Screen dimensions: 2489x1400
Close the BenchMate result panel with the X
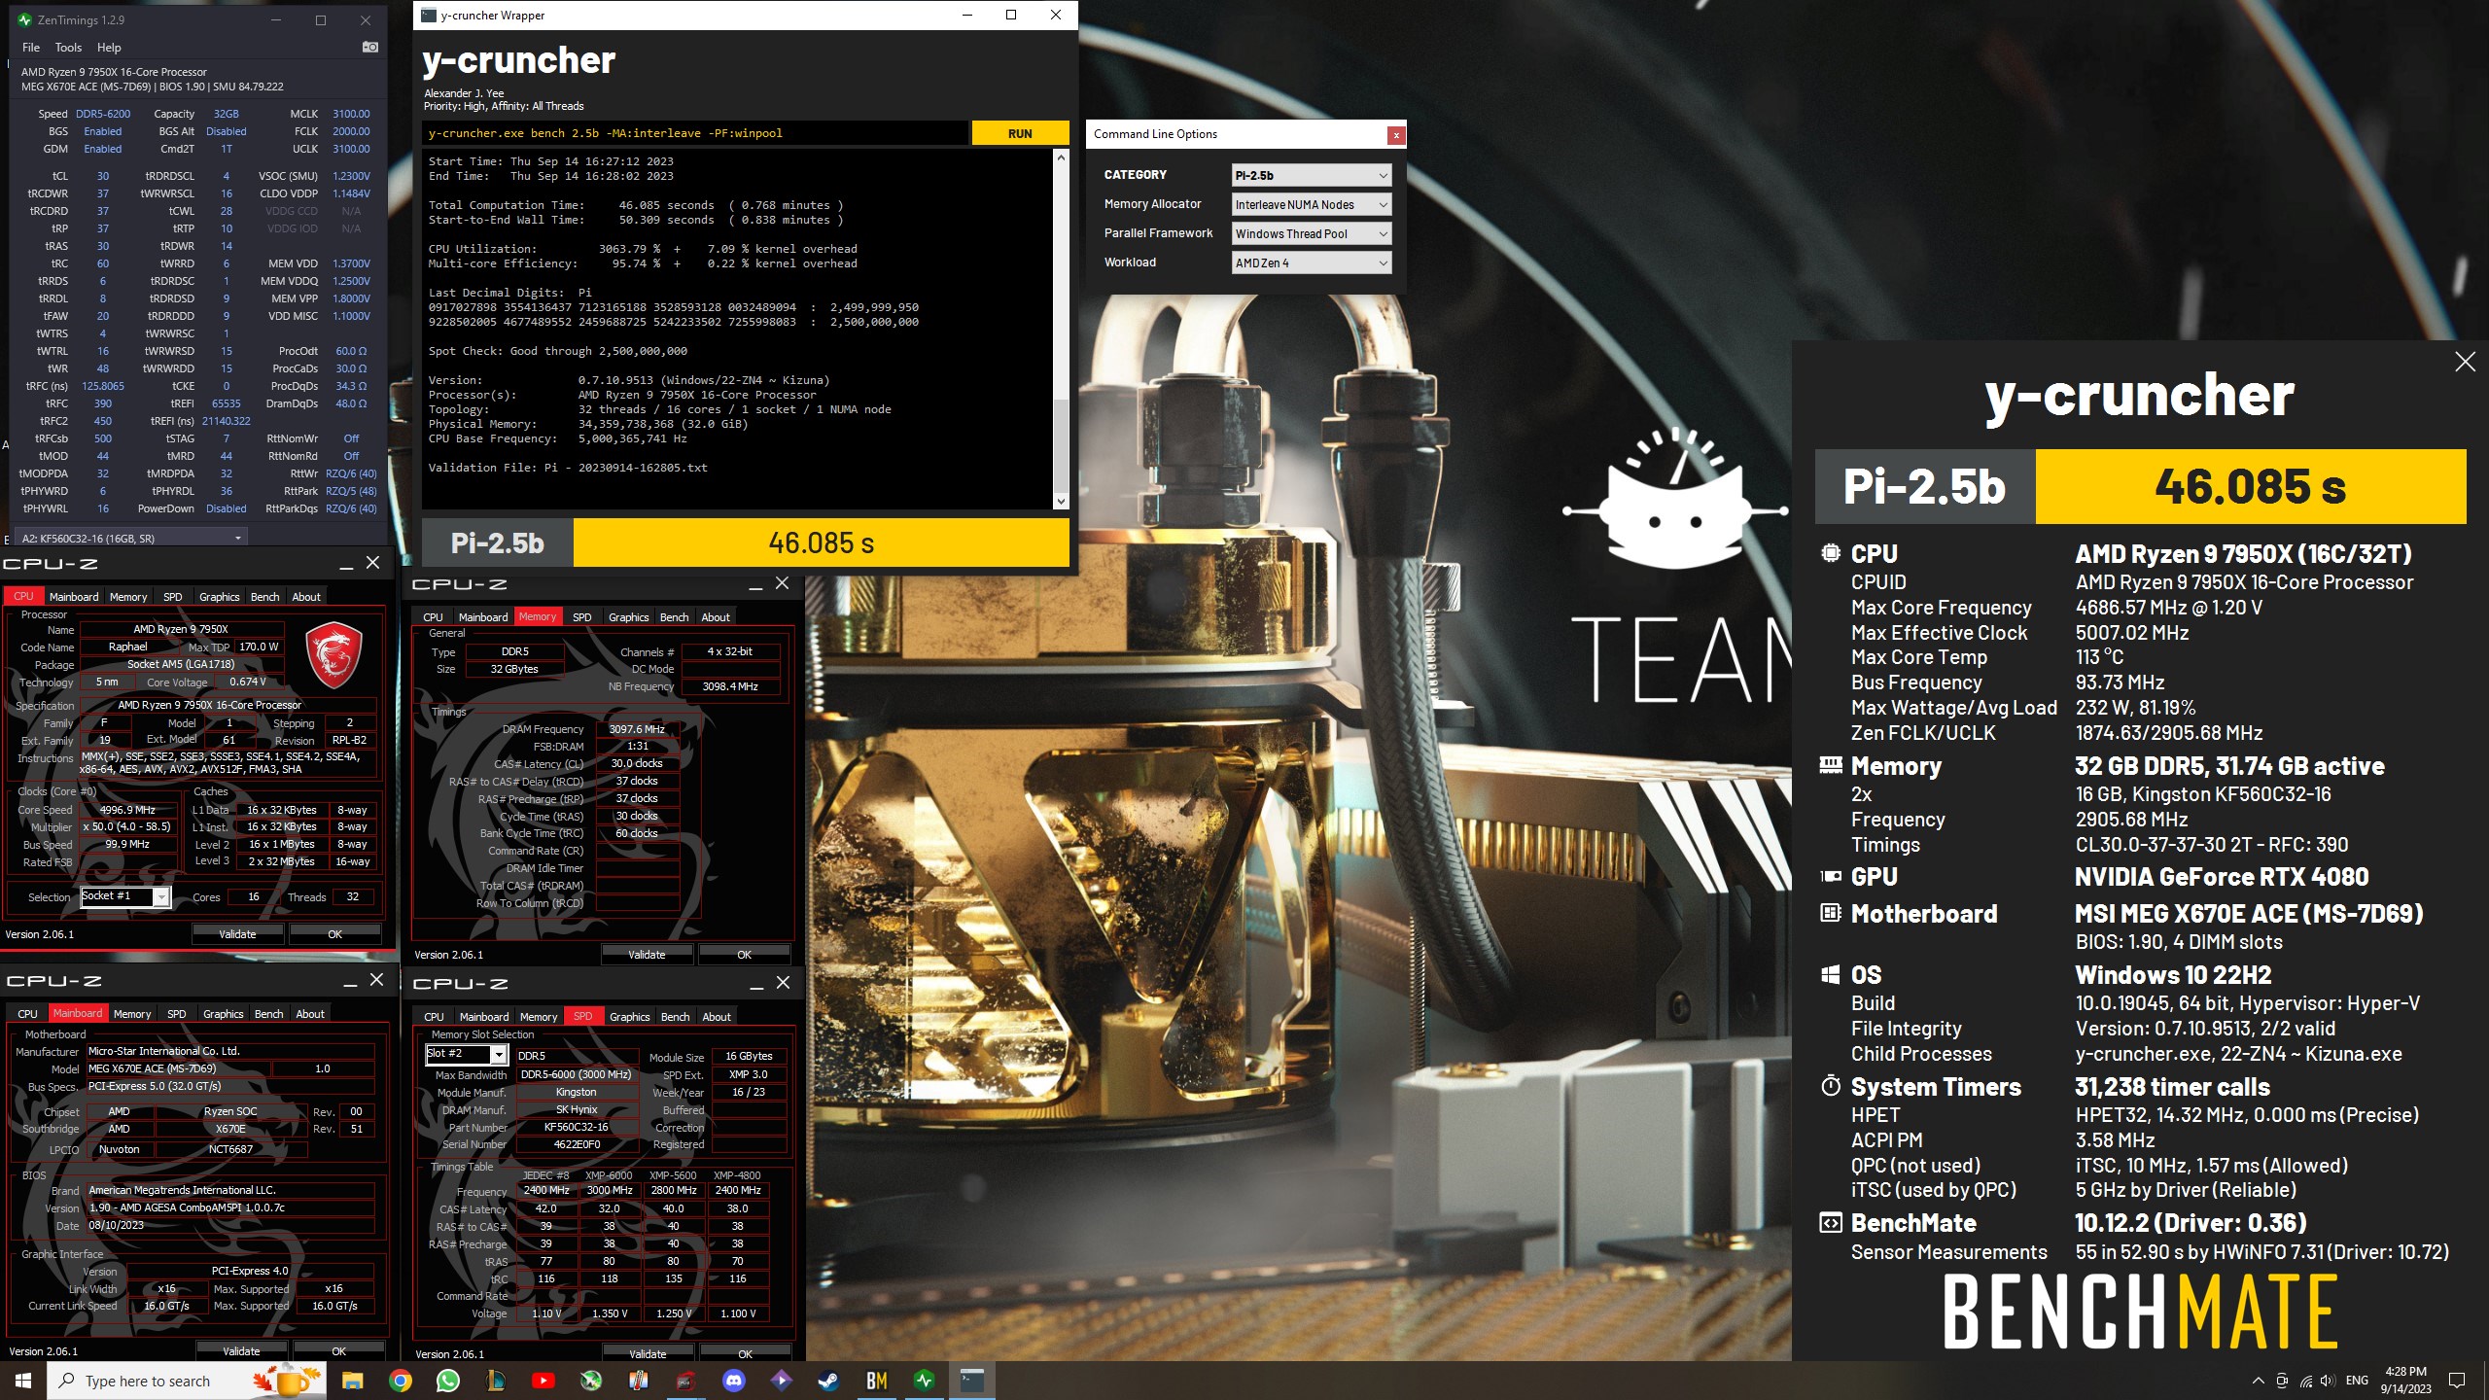click(x=2465, y=362)
